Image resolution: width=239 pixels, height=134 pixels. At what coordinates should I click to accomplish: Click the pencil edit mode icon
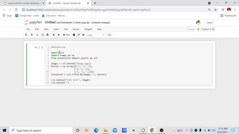198,29
